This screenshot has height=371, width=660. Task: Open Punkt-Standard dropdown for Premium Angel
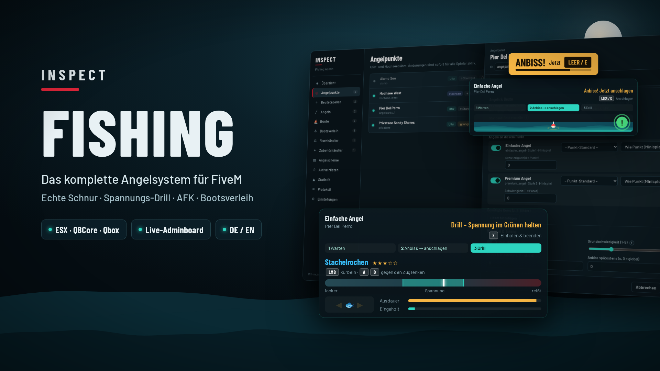589,181
